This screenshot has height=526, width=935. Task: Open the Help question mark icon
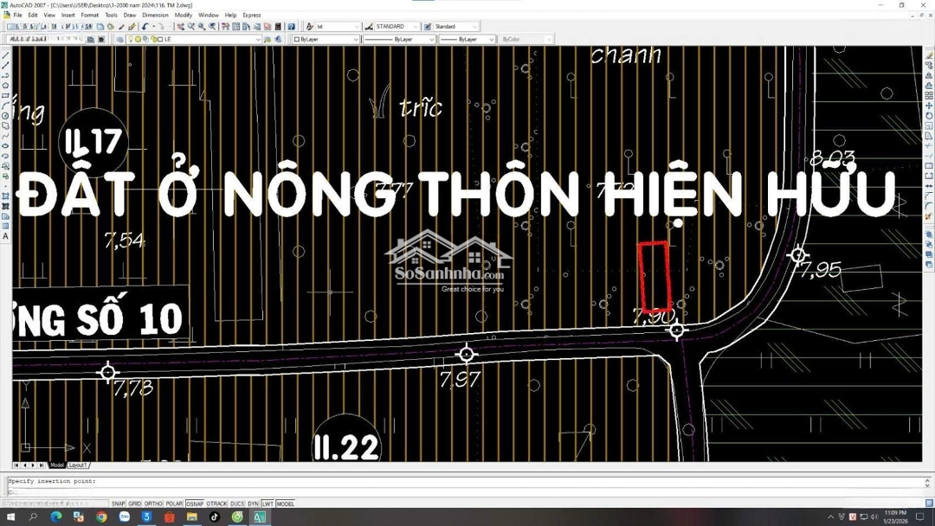(292, 27)
